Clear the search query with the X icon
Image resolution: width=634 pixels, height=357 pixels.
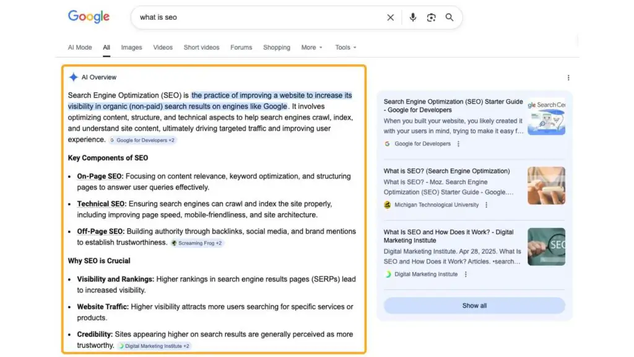click(390, 17)
